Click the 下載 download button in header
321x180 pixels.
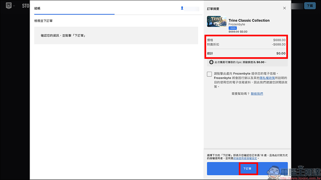coord(309,6)
